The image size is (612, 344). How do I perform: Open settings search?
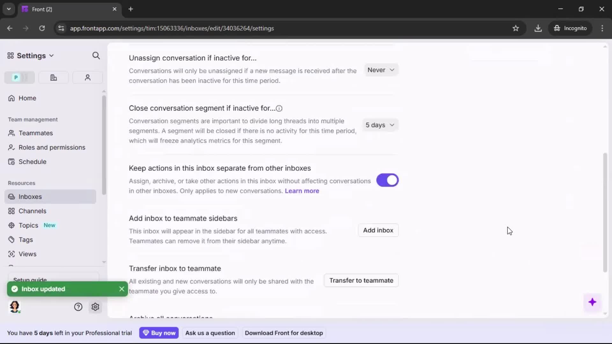coord(96,55)
